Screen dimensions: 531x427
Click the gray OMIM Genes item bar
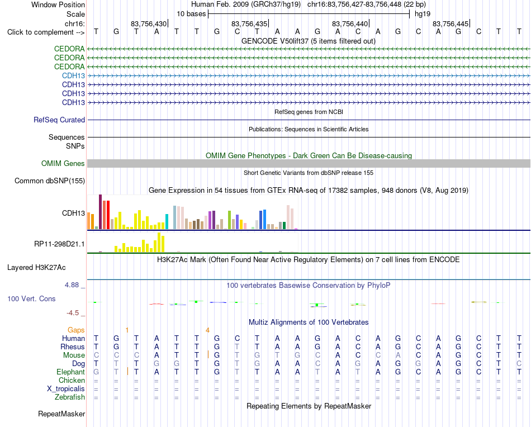pyautogui.click(x=309, y=164)
